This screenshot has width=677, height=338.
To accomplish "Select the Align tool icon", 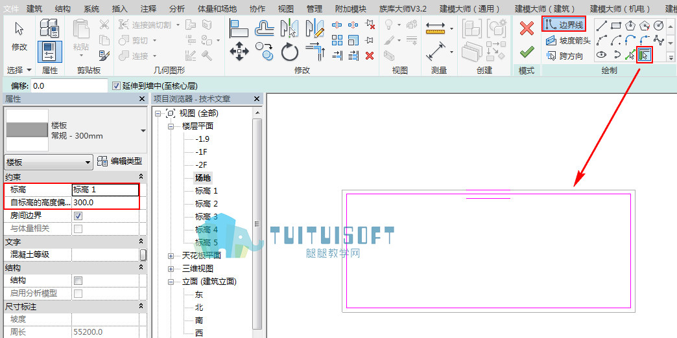I will coord(239,28).
